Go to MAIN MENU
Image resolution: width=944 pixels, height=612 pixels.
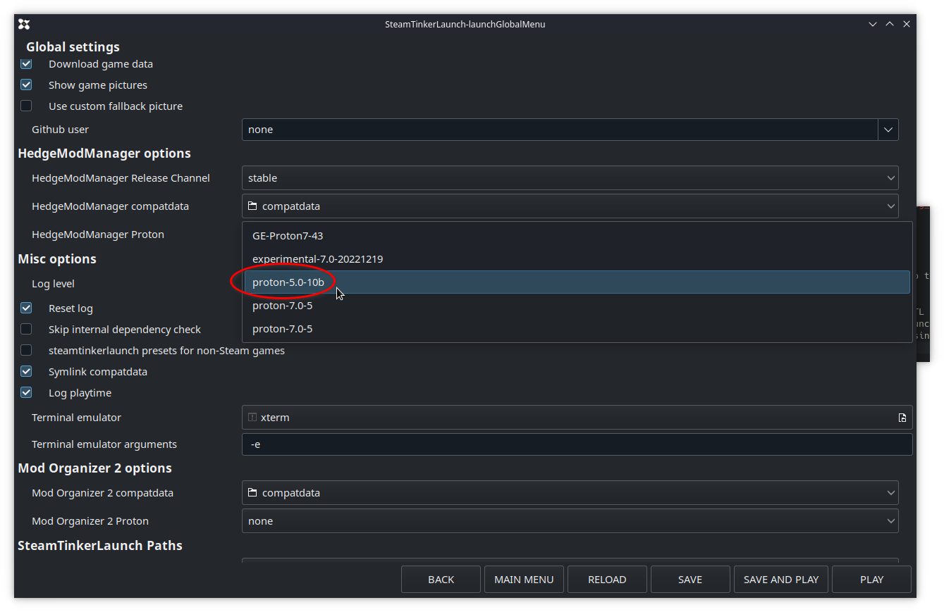point(524,580)
